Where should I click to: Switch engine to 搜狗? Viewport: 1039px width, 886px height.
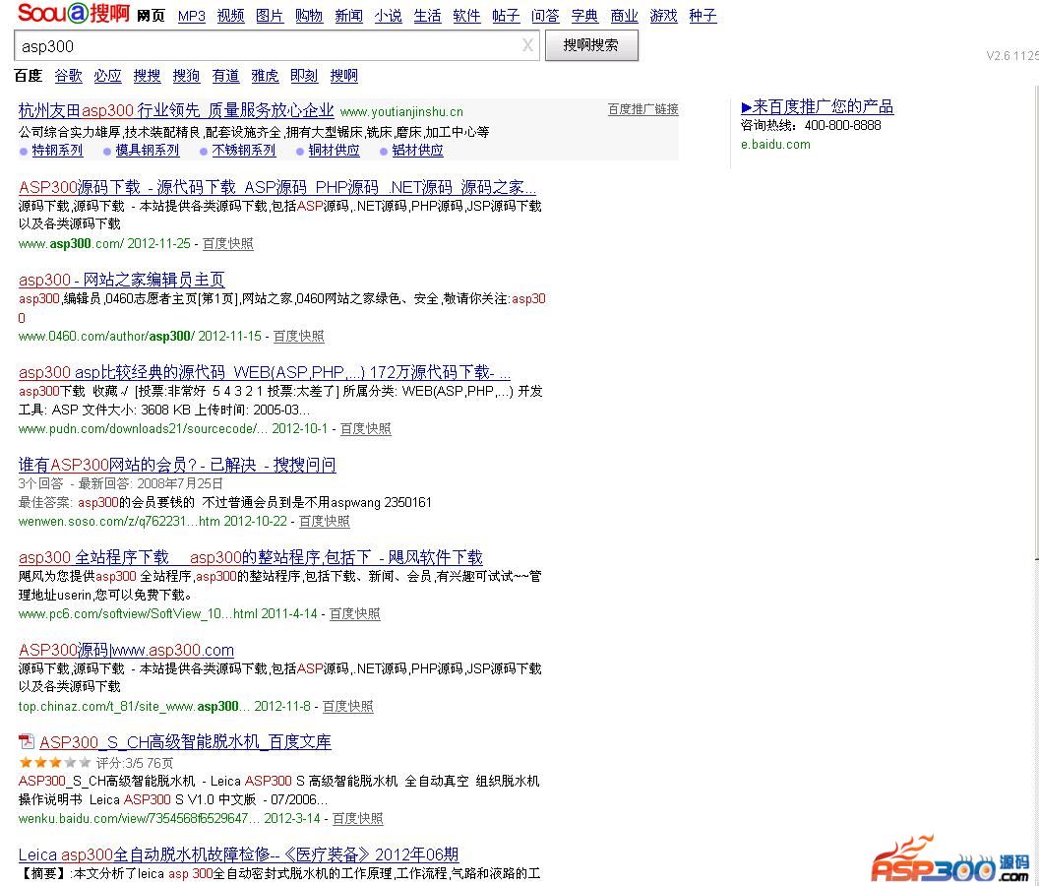click(x=186, y=76)
